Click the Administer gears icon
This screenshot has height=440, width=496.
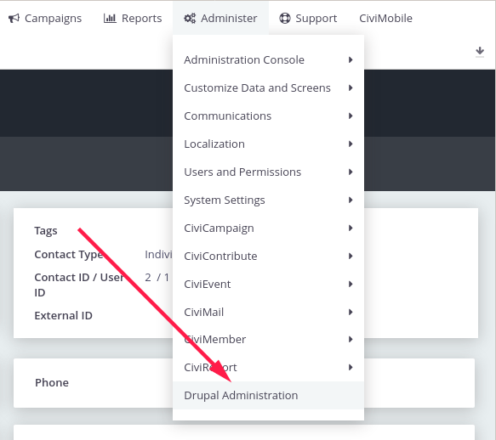click(190, 19)
